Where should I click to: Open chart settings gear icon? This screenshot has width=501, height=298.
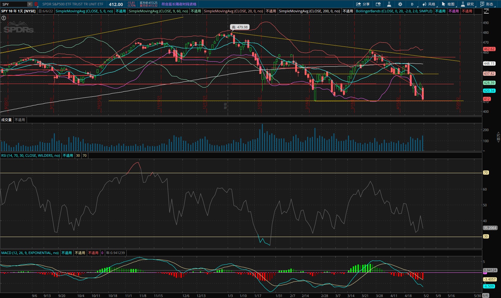pos(400,4)
